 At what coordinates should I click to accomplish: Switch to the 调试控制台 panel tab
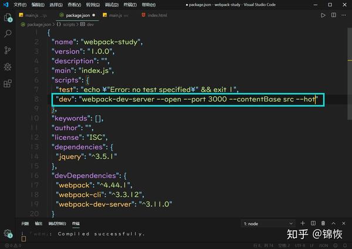coord(57,223)
